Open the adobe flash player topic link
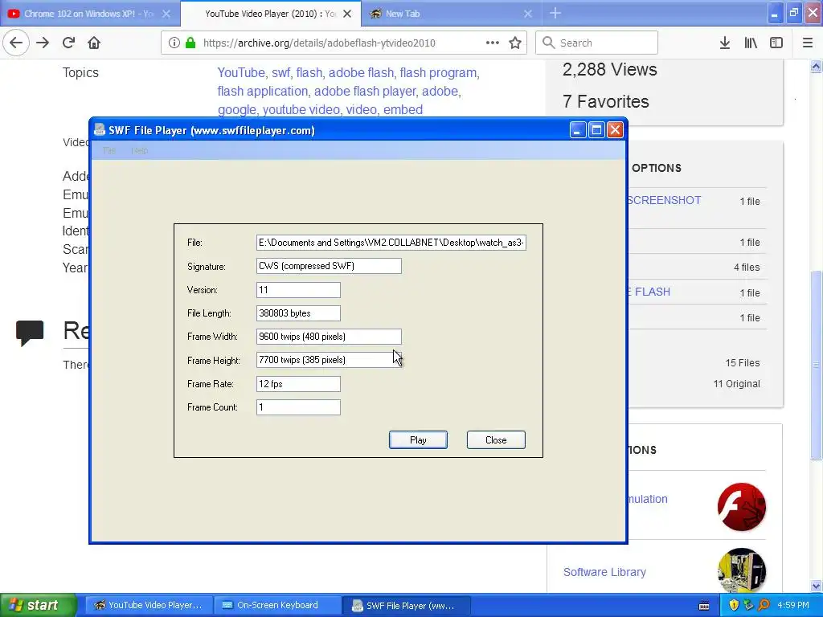 tap(365, 91)
